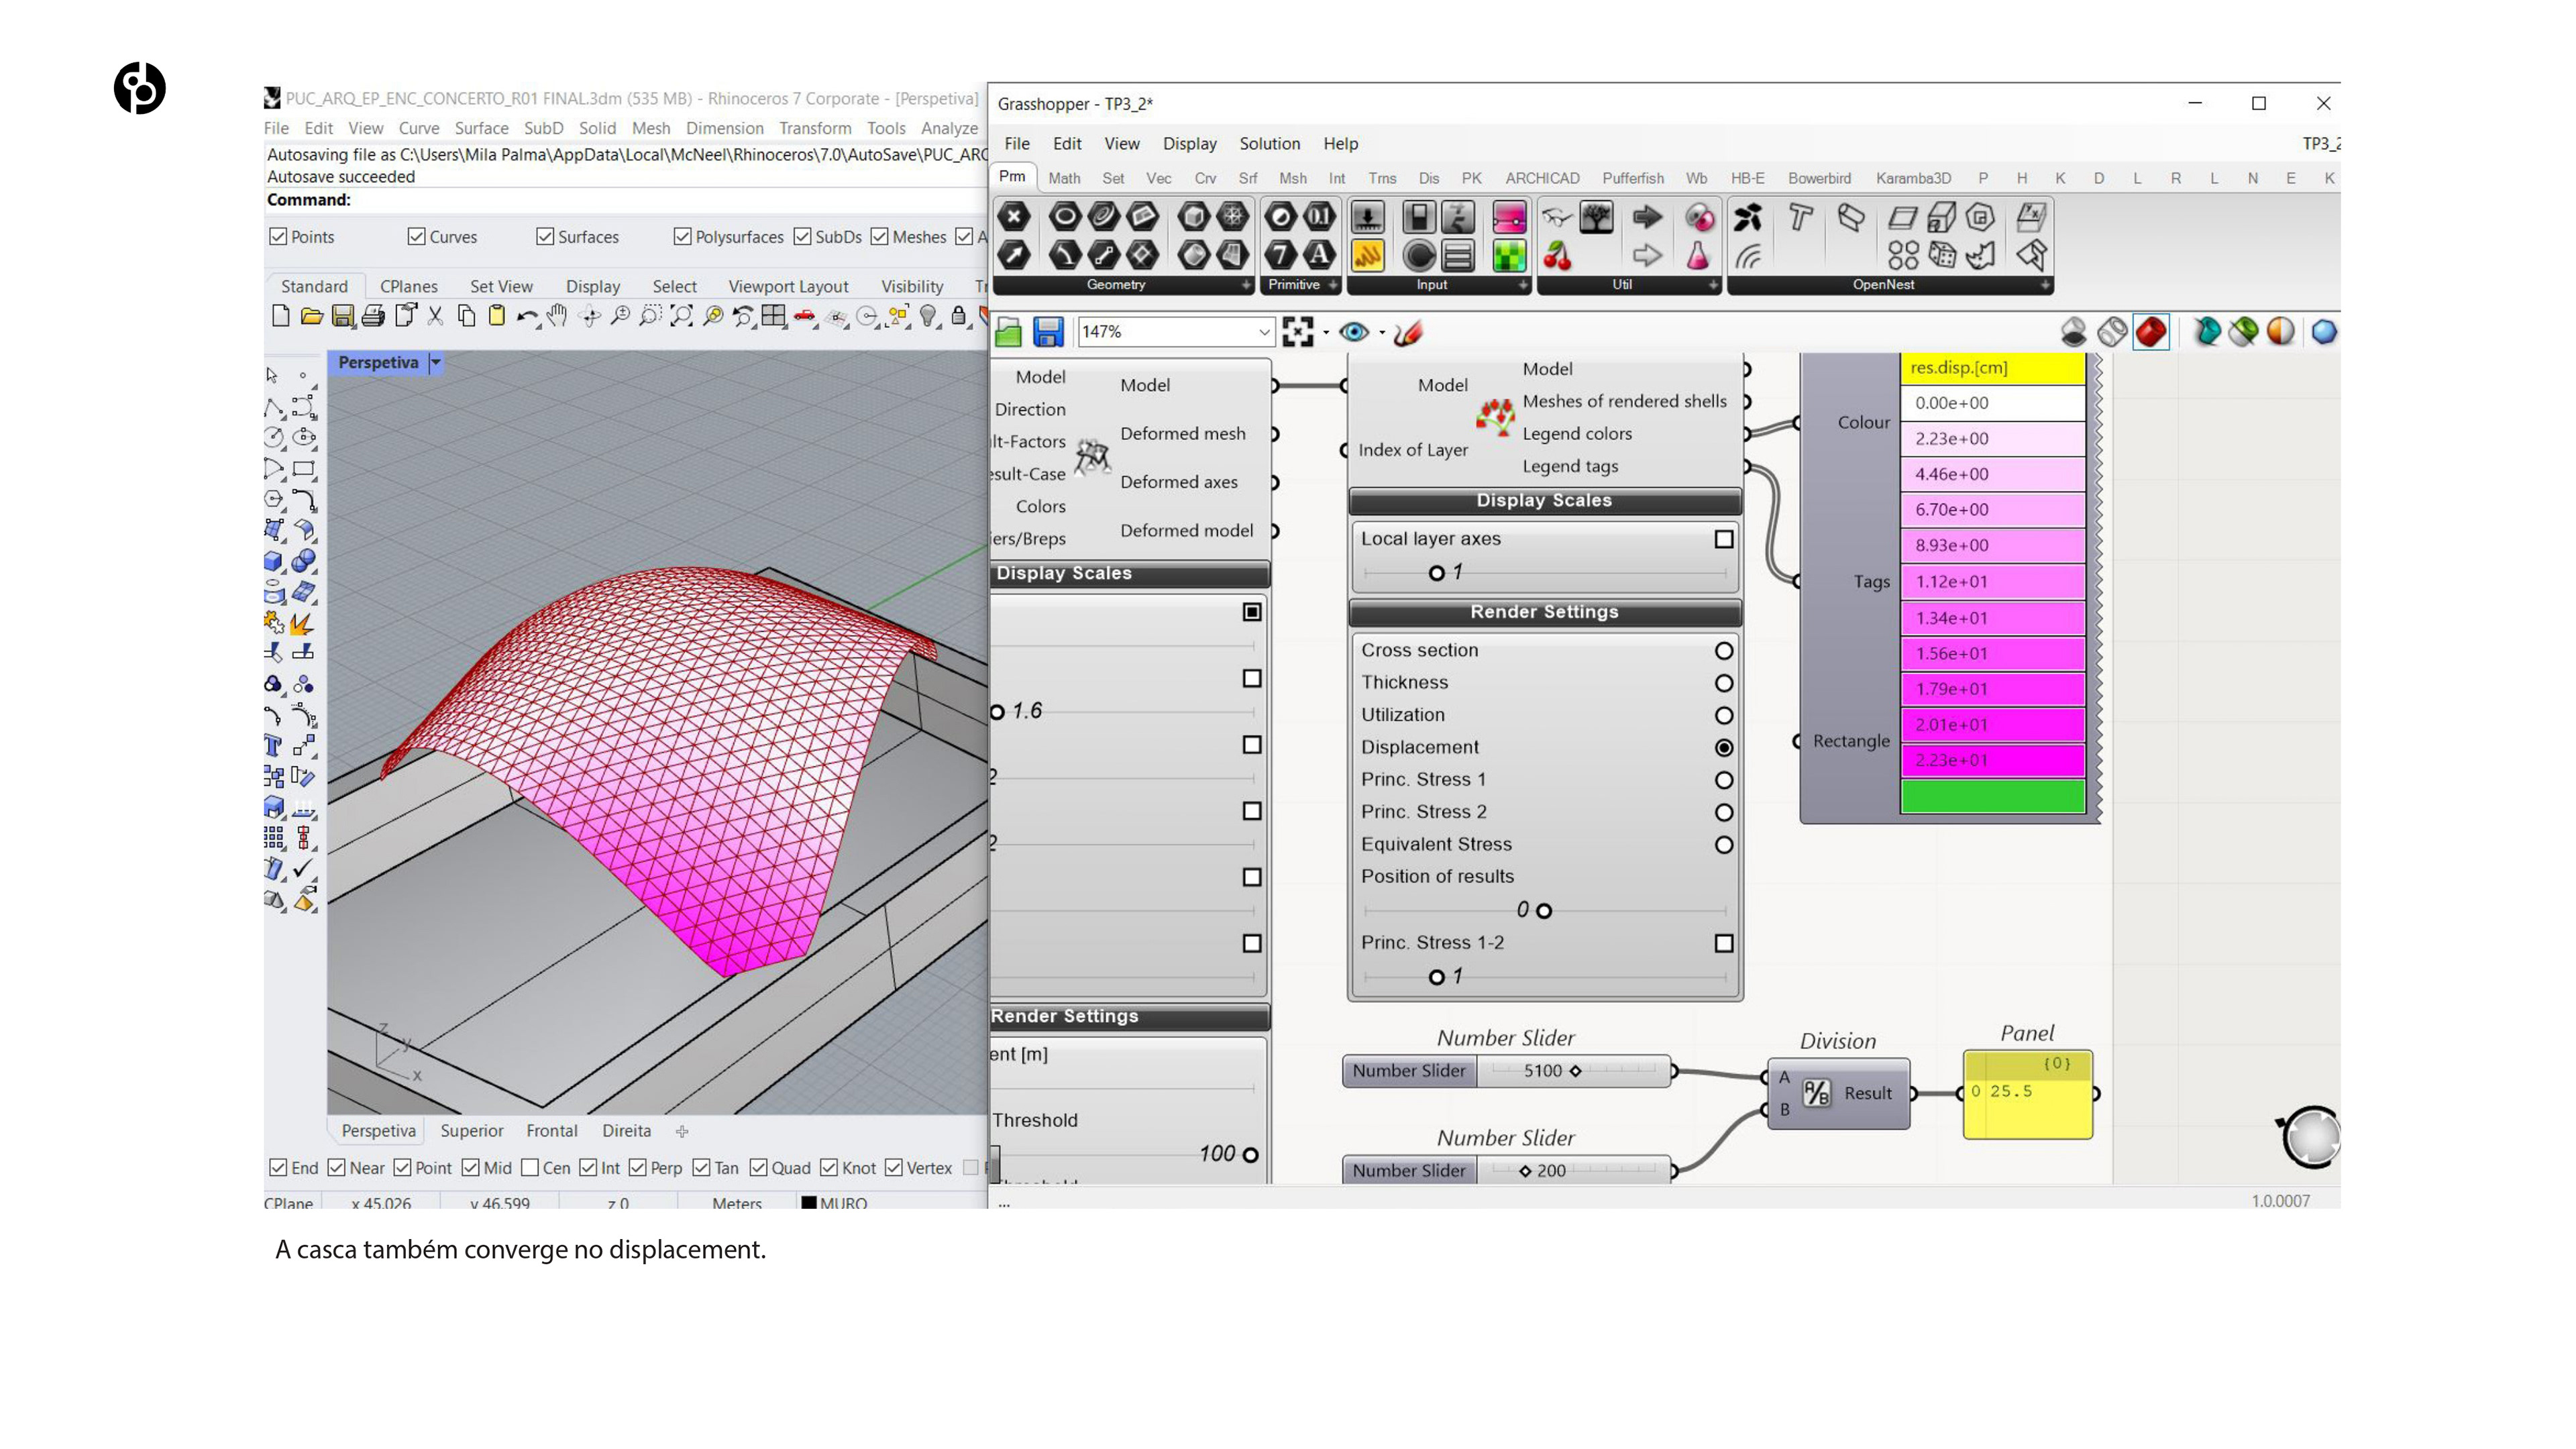Click the 5100 Number Slider handle
Screen dimensions: 2576x1449
(x=1575, y=1071)
